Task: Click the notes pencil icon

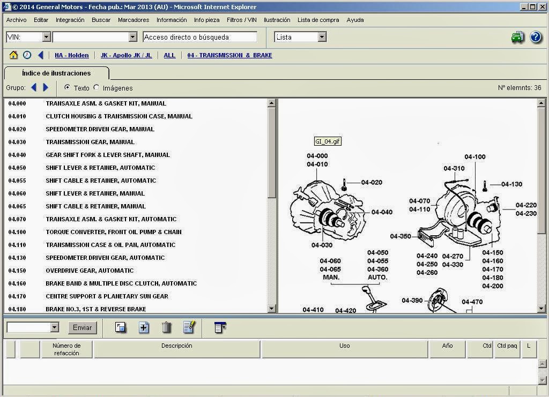Action: [x=189, y=327]
